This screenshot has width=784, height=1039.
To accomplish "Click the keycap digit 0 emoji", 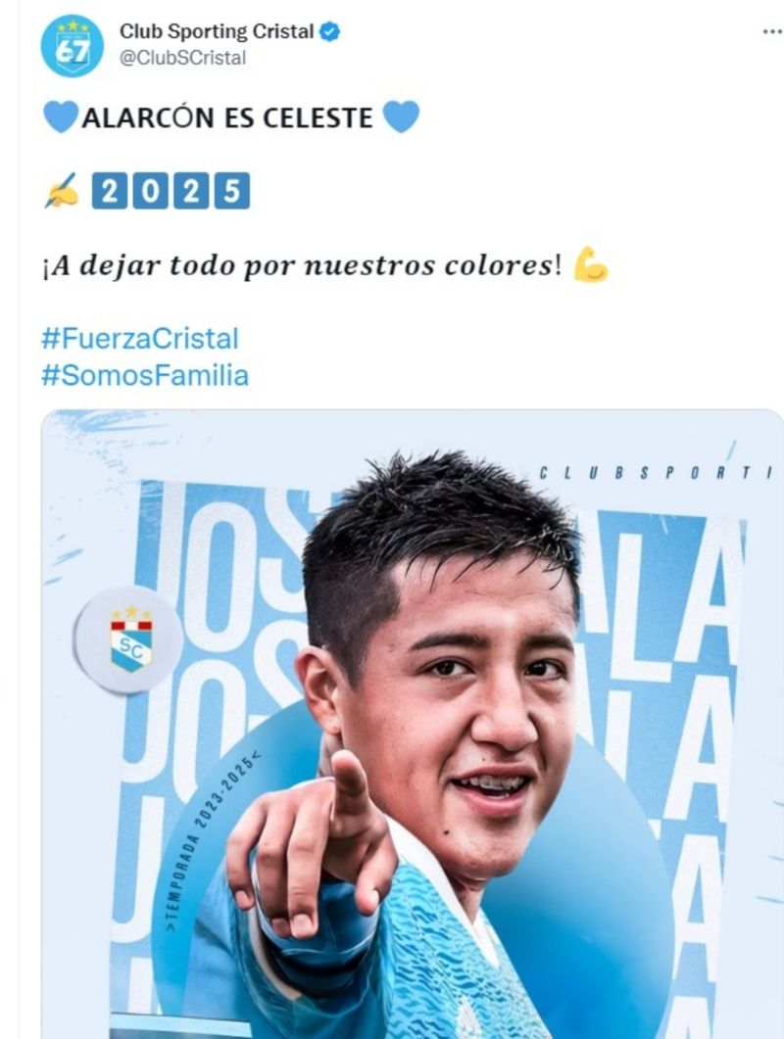I will point(151,191).
